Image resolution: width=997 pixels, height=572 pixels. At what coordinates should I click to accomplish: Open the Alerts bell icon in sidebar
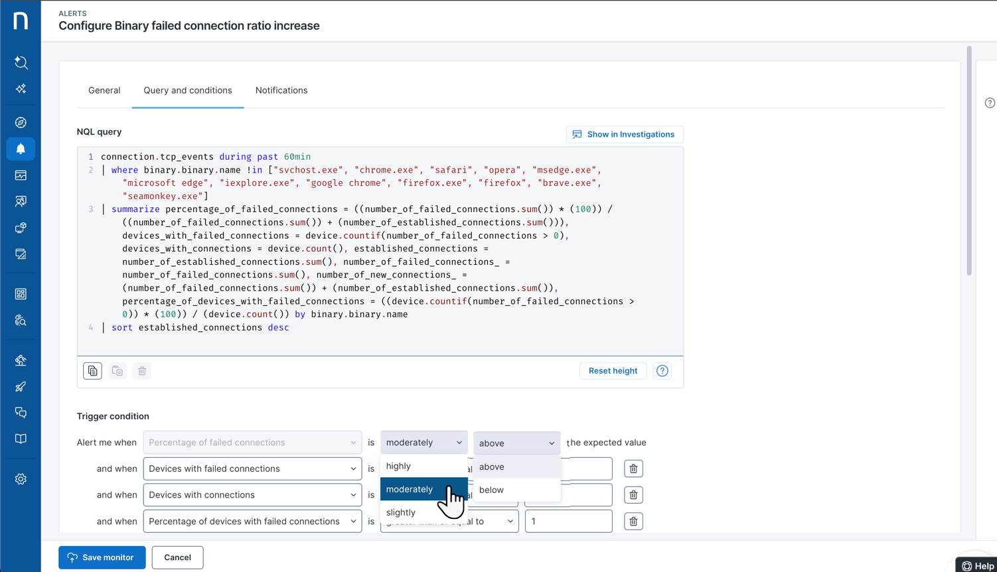(x=21, y=149)
